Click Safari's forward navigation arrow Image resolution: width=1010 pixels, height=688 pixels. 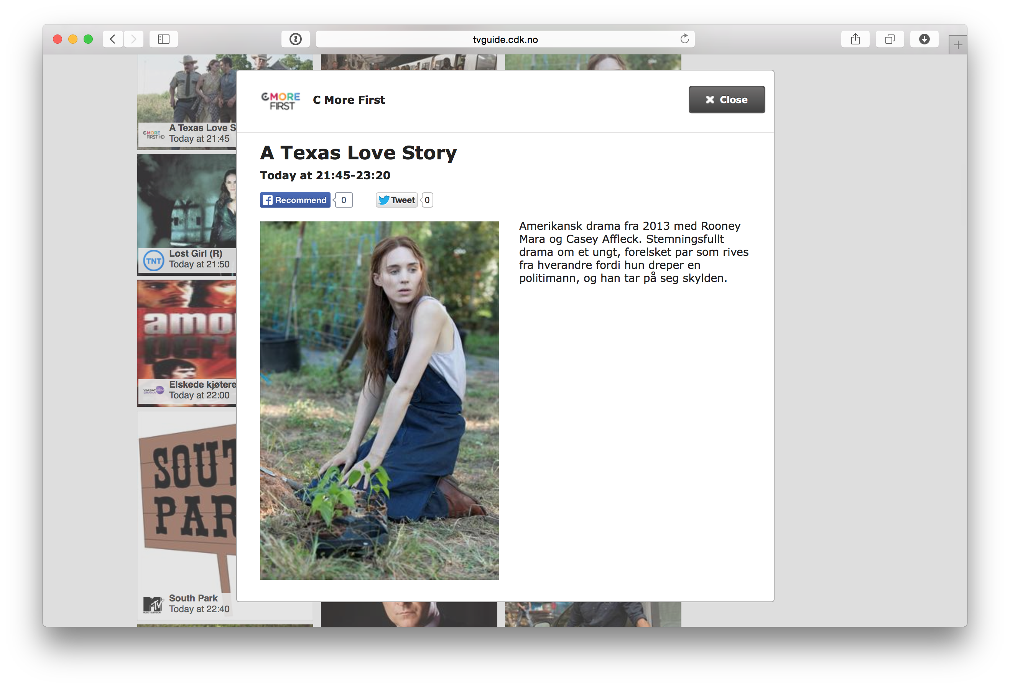pyautogui.click(x=133, y=39)
